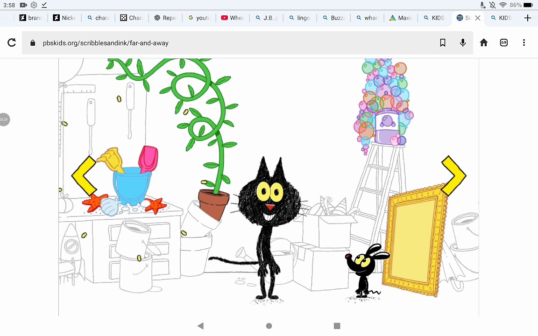Switch to the last 'KIDS' tab
This screenshot has width=538, height=336.
pos(502,18)
